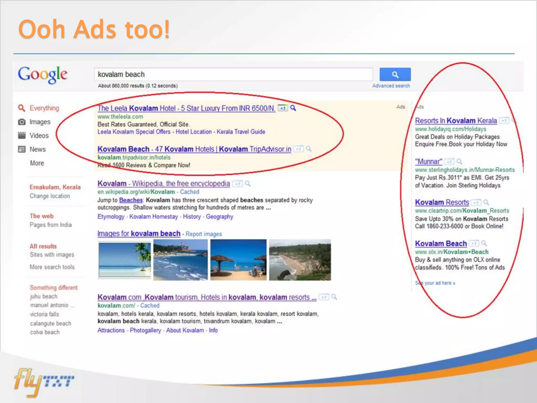Click preview magnifier beside Wikipedia result
537x403 pixels.
248,183
